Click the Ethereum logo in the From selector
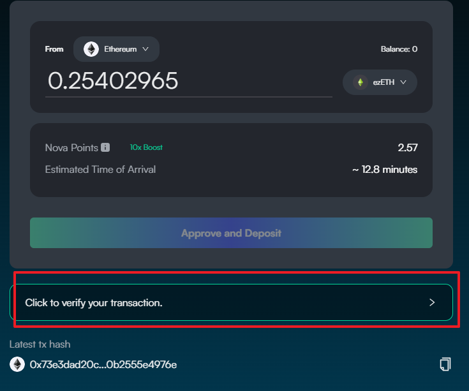The height and width of the screenshot is (391, 469). coord(91,49)
